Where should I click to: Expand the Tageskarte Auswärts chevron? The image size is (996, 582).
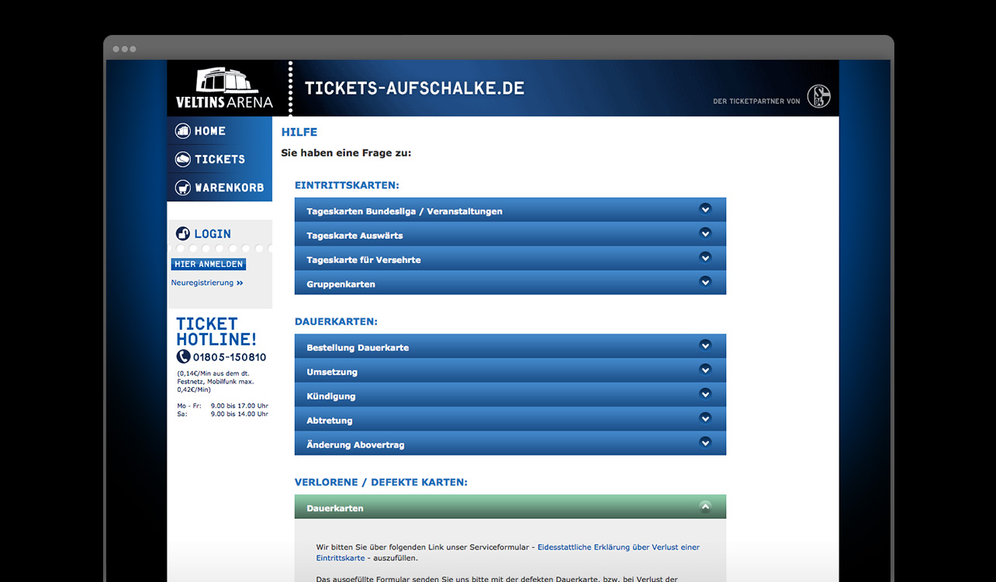tap(705, 233)
